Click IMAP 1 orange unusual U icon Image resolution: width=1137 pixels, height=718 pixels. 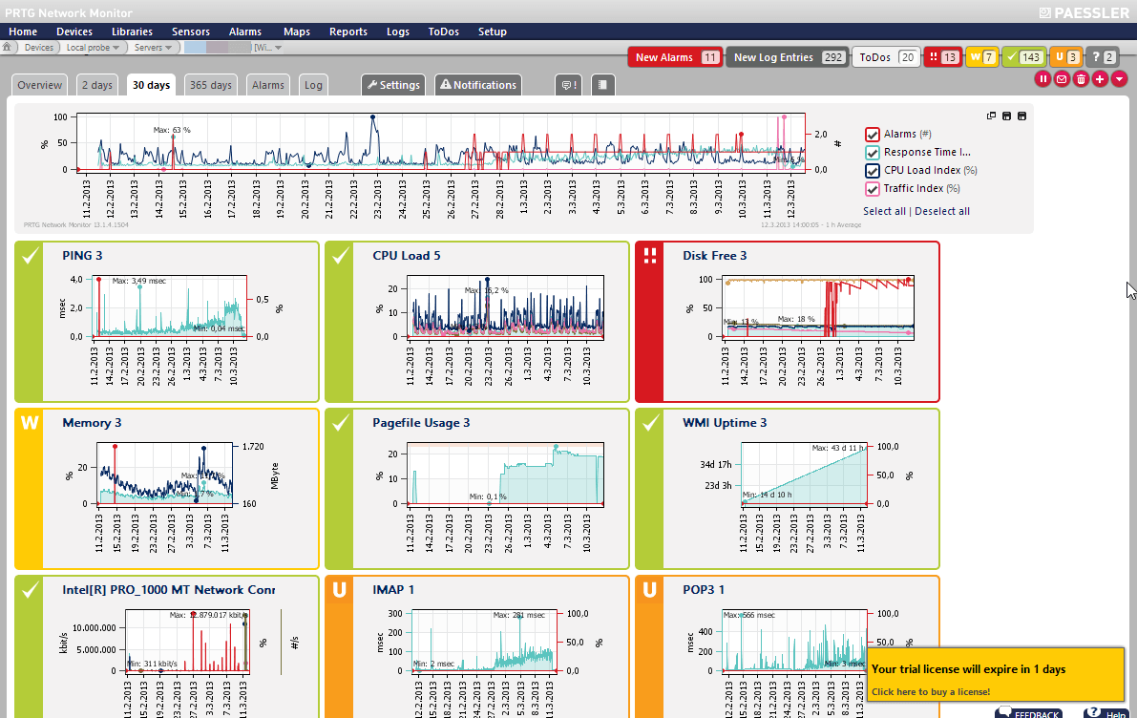[x=339, y=590]
